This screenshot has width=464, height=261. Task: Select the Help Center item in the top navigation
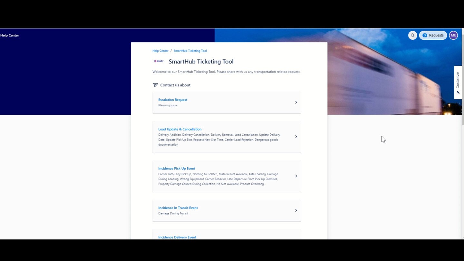click(10, 35)
